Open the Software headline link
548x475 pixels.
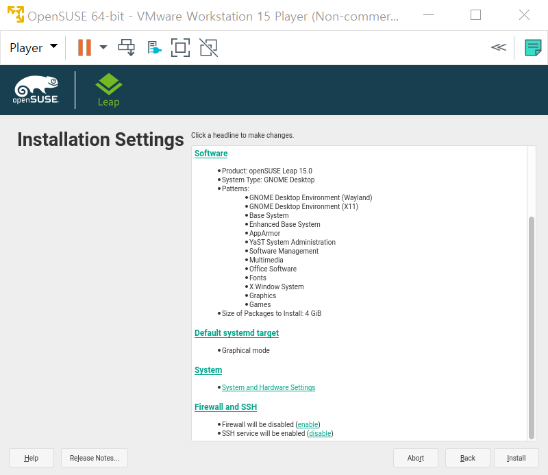click(211, 154)
